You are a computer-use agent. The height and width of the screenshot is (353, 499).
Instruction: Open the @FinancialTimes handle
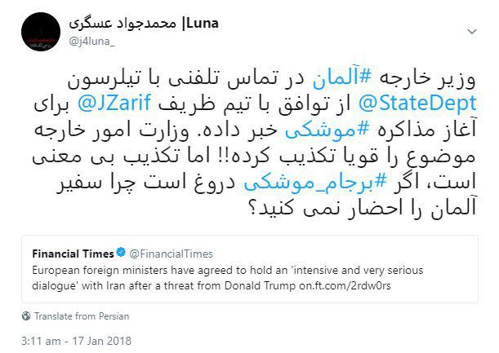point(171,254)
